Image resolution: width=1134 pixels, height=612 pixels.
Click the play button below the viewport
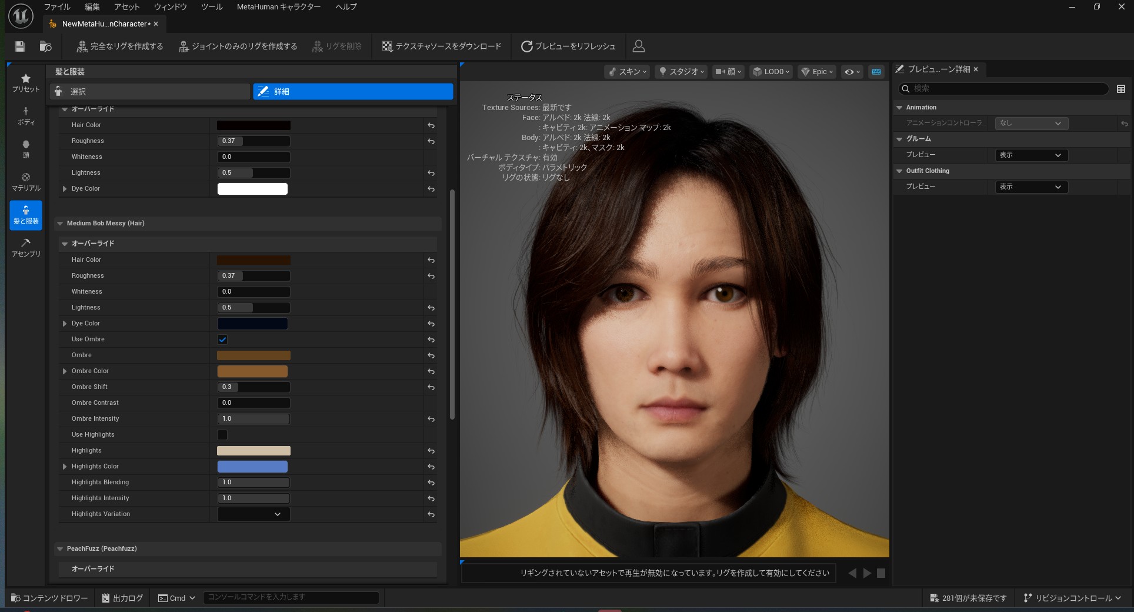click(867, 573)
